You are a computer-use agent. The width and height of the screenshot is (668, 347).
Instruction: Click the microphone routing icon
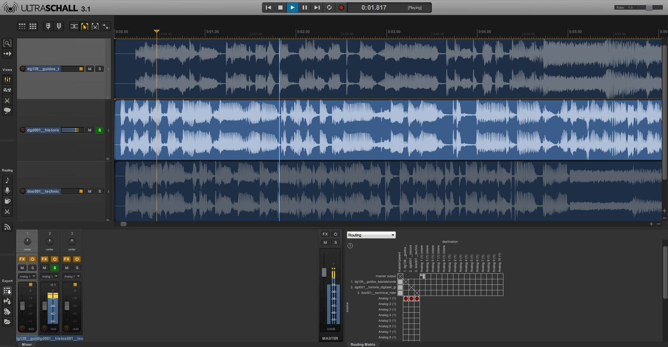[7, 190]
